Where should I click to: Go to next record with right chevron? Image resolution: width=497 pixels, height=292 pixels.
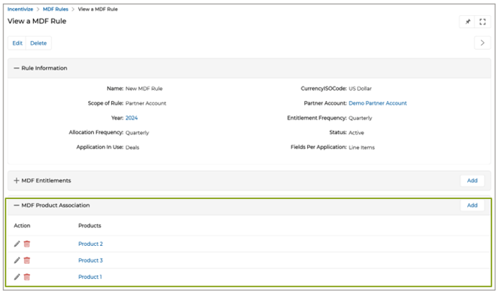coord(482,43)
